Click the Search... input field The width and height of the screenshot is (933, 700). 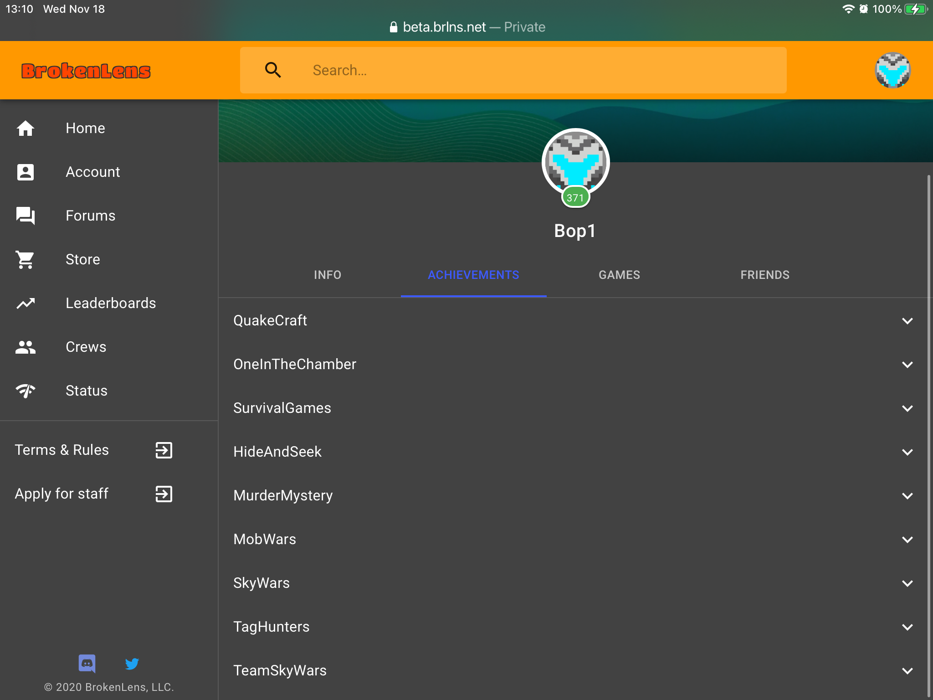pyautogui.click(x=513, y=70)
